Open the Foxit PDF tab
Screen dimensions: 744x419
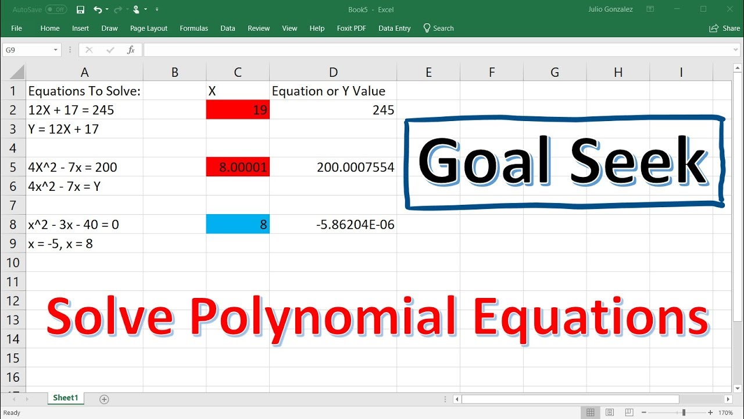pos(351,28)
